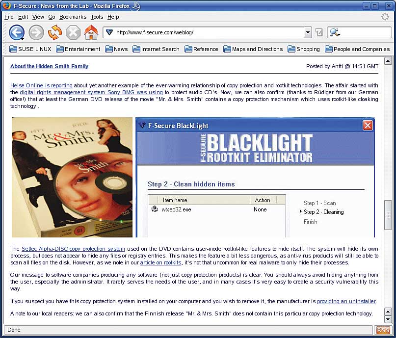Open the About the Hidden Smith Family link
Viewport: 396px width, 338px height.
click(49, 66)
